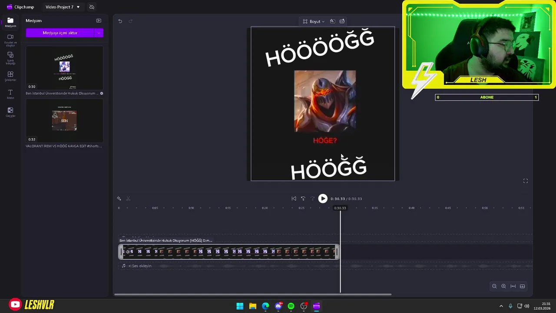
Task: Open the İçerik kitaplığı content library
Action: (x=10, y=58)
